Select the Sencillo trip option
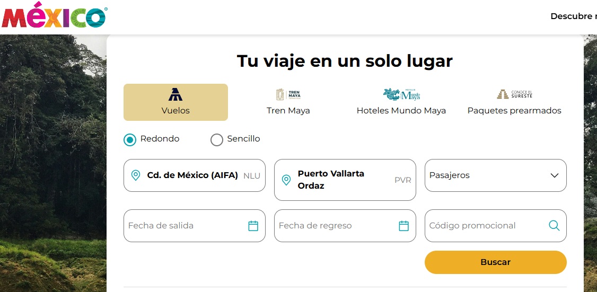The width and height of the screenshot is (597, 292). [x=217, y=140]
